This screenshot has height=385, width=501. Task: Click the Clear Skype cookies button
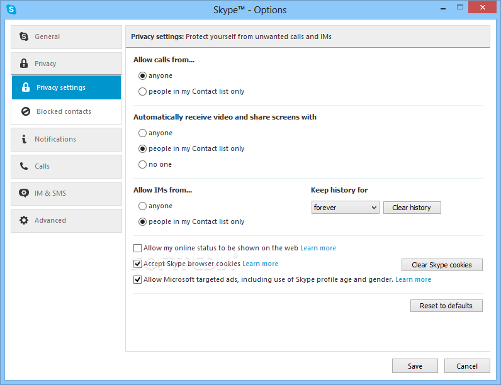pyautogui.click(x=442, y=265)
